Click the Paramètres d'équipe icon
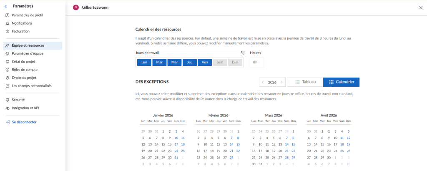The height and width of the screenshot is (171, 427). [x=8, y=54]
